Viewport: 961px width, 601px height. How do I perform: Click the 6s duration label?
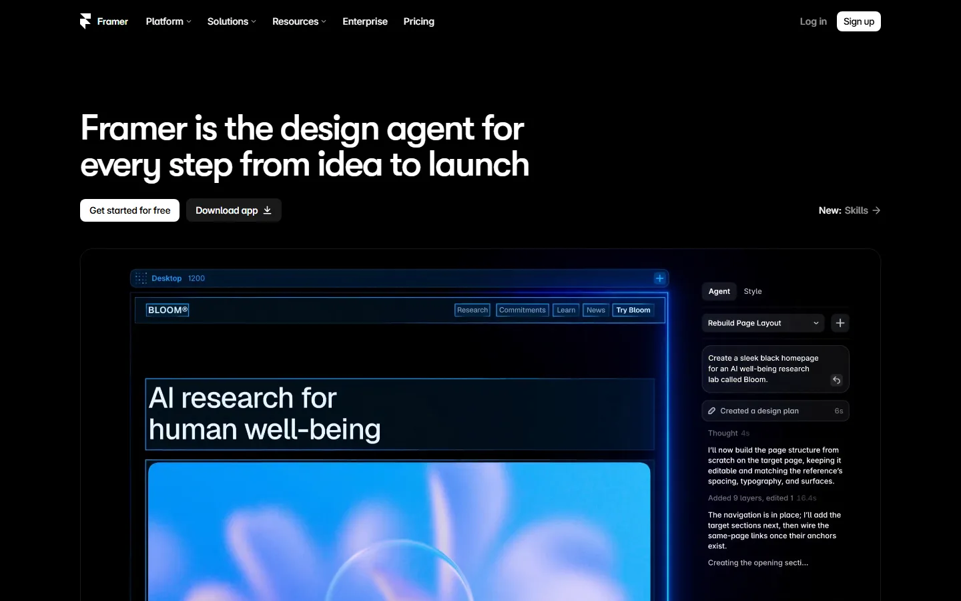[x=839, y=411]
